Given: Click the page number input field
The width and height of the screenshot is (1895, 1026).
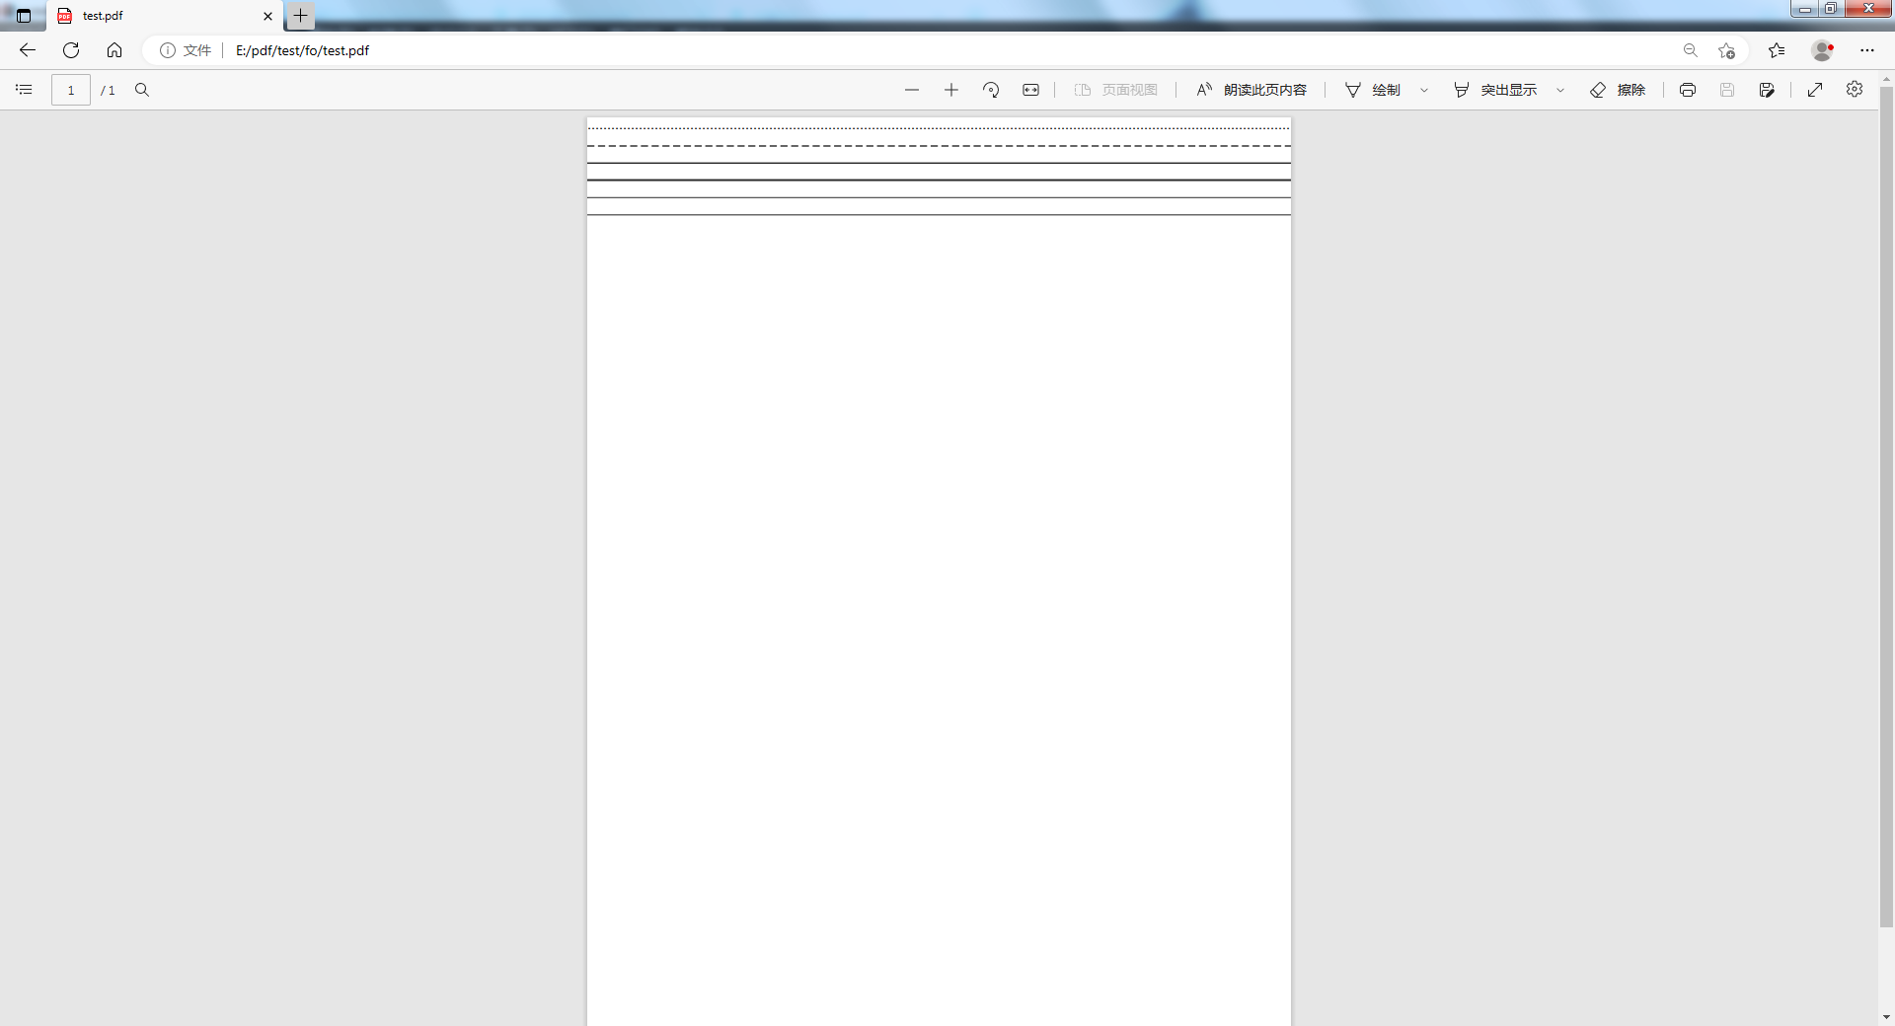Looking at the screenshot, I should 71,90.
